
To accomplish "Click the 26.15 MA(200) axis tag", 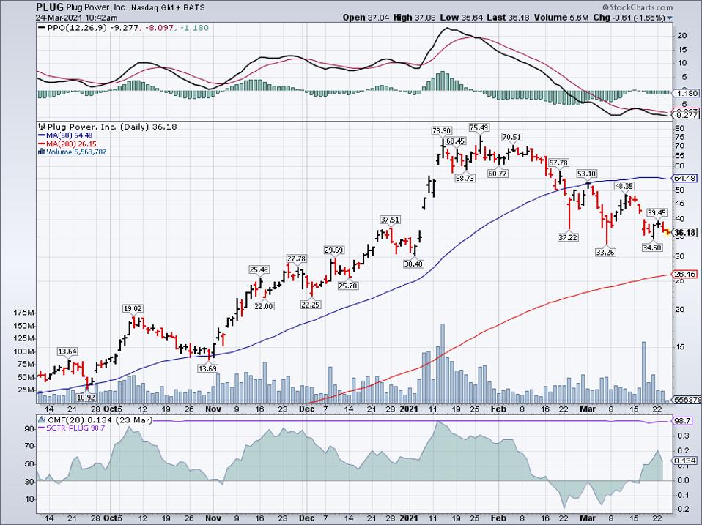I will (685, 274).
